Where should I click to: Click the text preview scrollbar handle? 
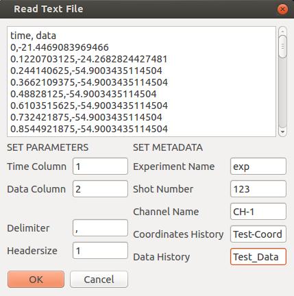(282, 47)
